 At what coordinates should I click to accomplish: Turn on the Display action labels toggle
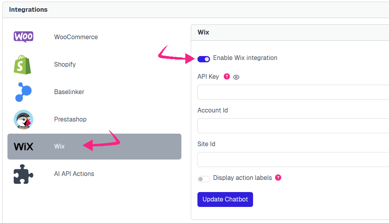point(204,179)
